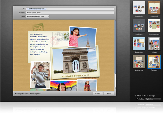This screenshot has width=163, height=113.
Task: Choose the Collage theme thumbnail
Action: pos(154,44)
